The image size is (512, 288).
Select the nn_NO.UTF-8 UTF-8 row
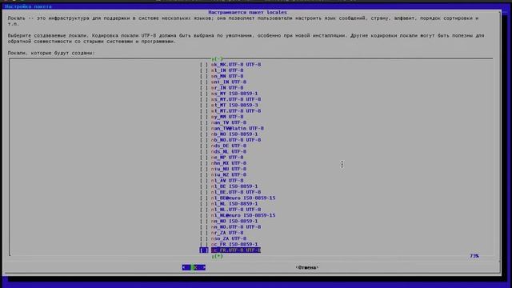[230, 227]
